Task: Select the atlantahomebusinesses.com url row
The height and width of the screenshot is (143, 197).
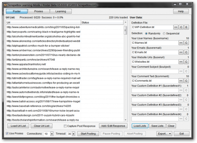Action: tap(65, 83)
